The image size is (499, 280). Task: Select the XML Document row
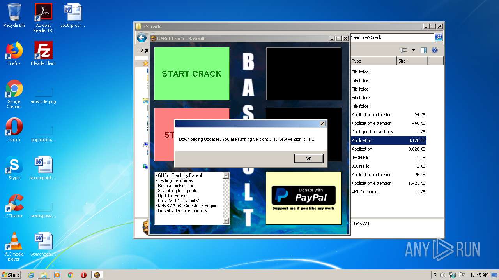388,192
